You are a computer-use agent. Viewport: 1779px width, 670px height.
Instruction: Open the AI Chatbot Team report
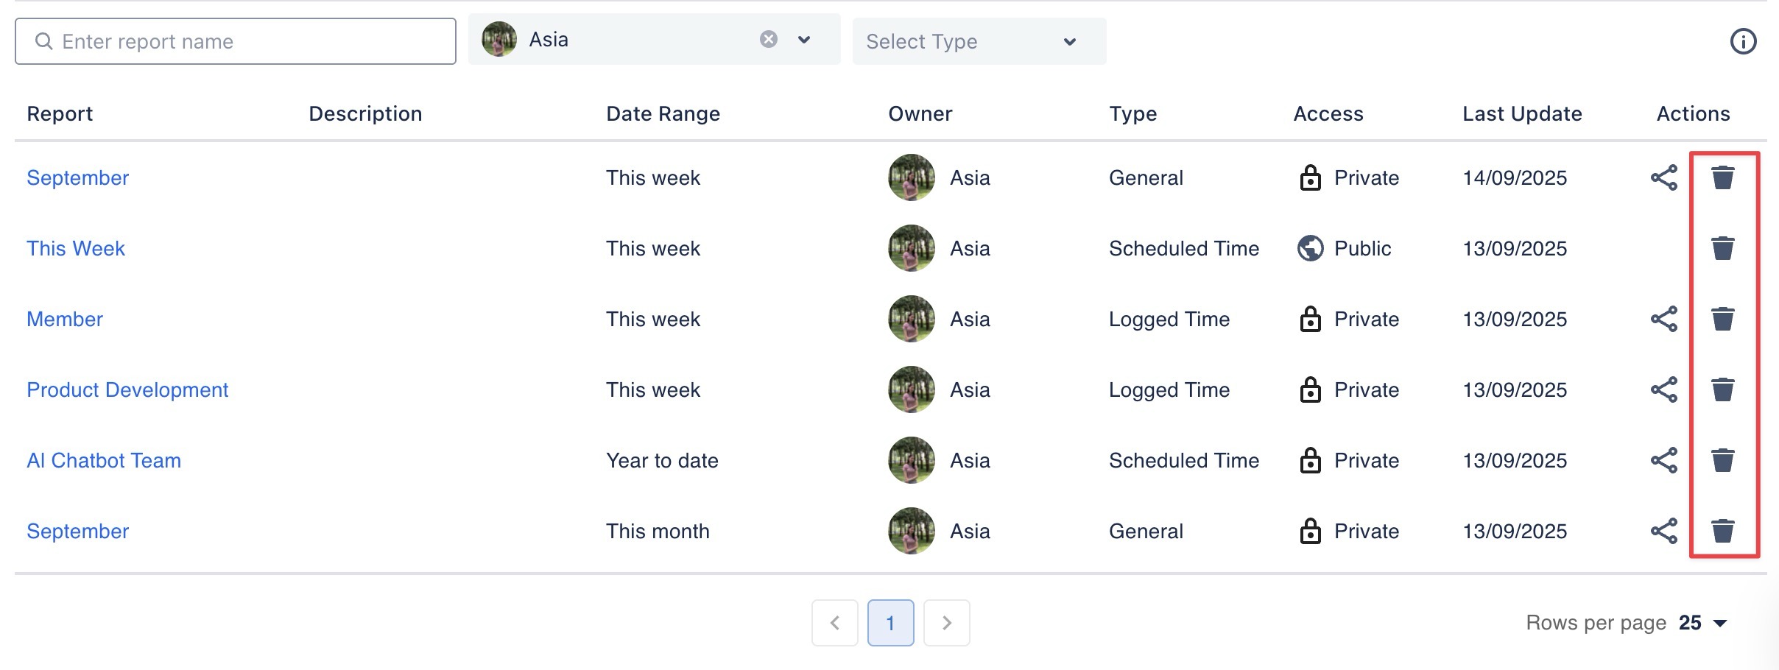tap(104, 460)
